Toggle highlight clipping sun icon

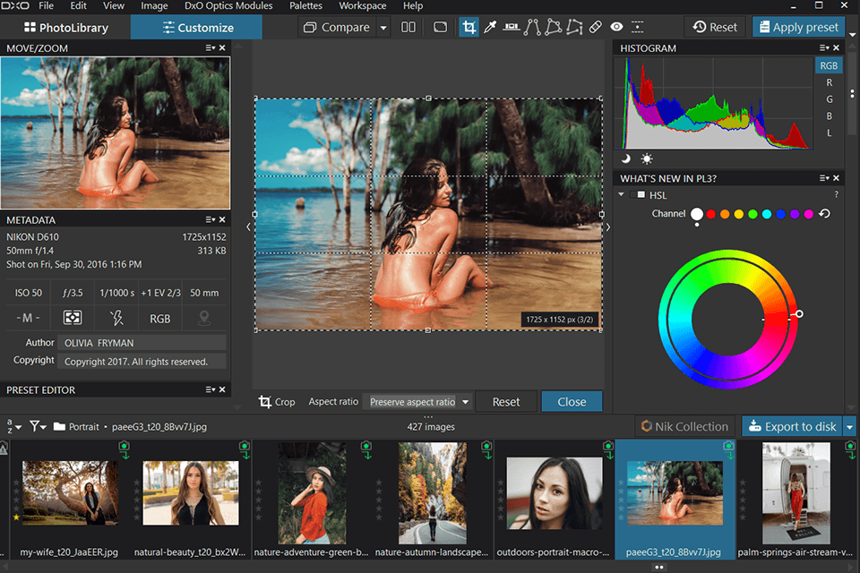point(647,159)
